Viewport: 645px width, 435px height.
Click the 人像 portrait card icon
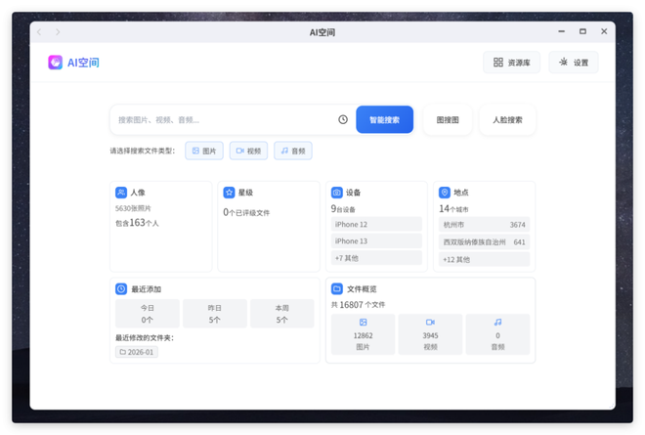[x=121, y=193]
